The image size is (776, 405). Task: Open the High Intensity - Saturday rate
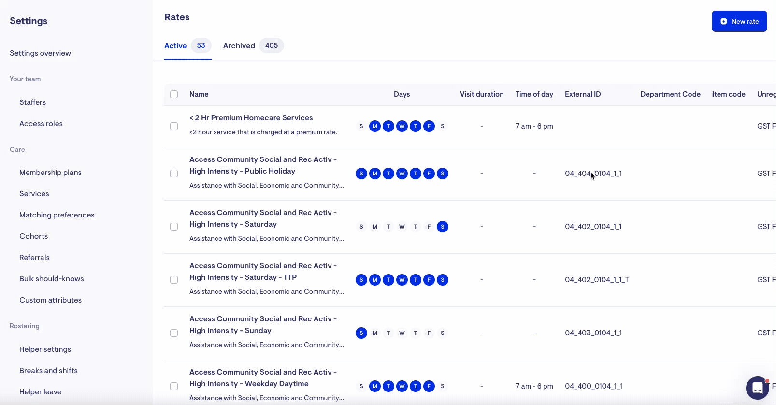[263, 218]
